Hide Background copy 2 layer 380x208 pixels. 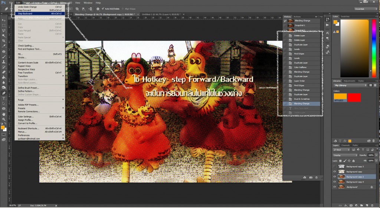point(335,177)
